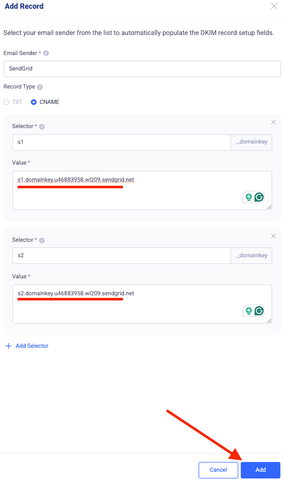Click the Record Type info icon
The image size is (284, 480).
tap(40, 87)
